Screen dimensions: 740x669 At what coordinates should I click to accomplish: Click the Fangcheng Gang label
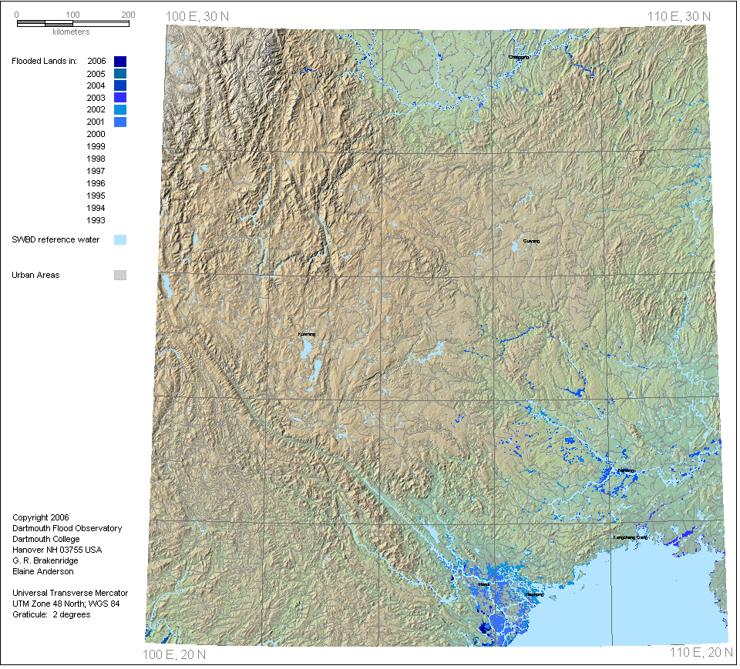(x=630, y=537)
